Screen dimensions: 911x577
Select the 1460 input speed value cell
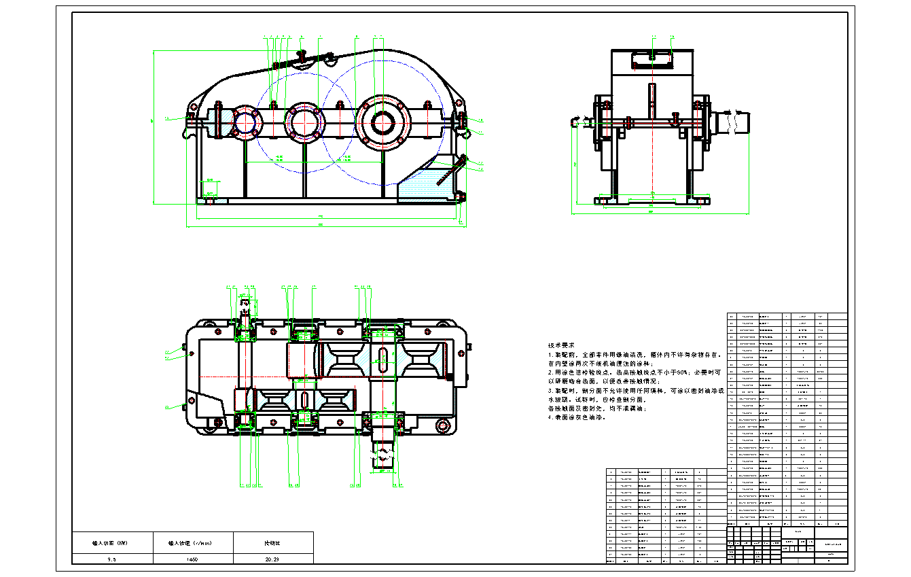pyautogui.click(x=192, y=558)
